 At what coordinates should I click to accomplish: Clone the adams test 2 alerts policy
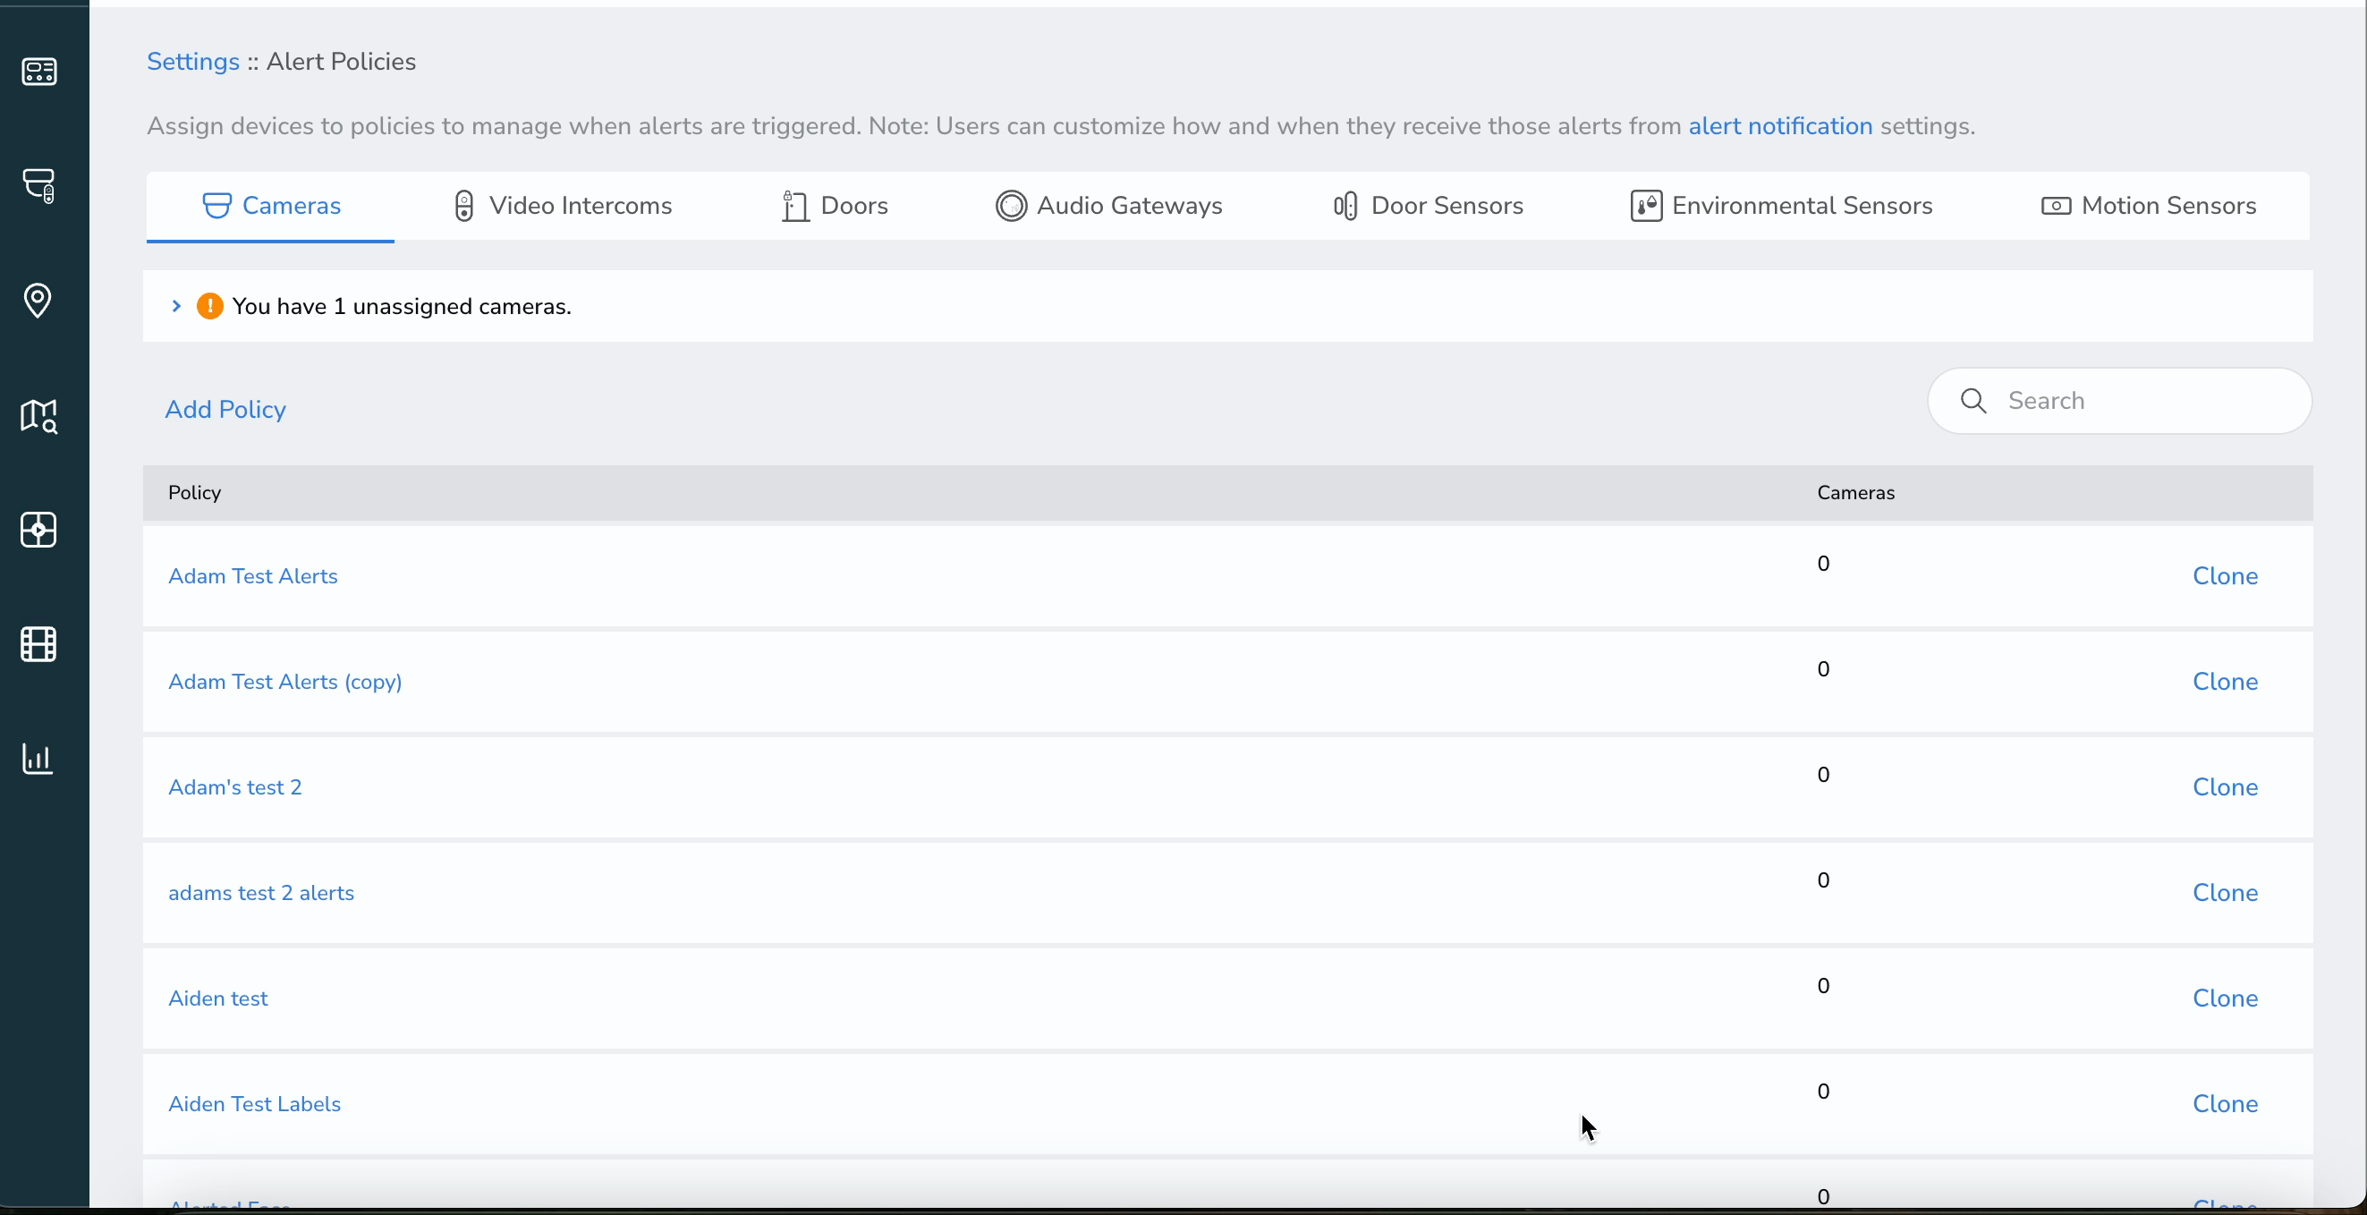tap(2225, 893)
